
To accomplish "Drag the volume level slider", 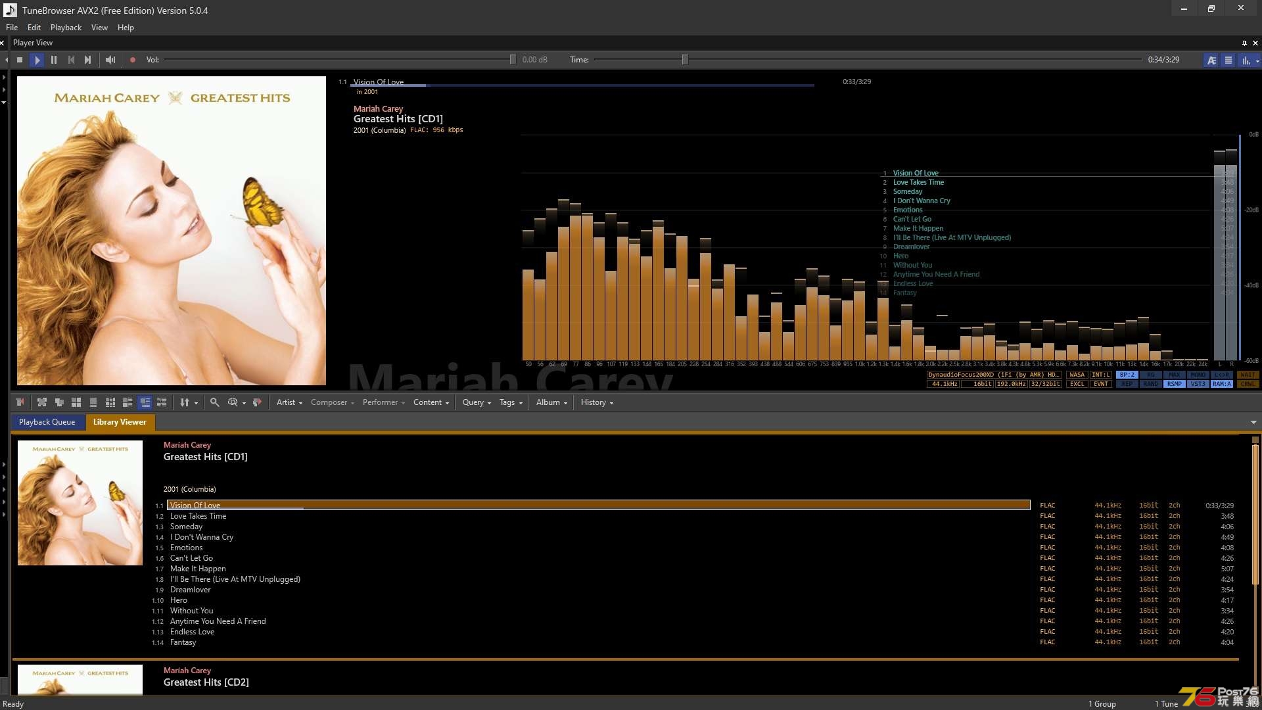I will click(511, 59).
